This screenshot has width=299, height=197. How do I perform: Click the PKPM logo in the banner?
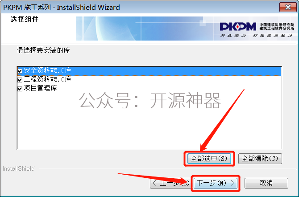[238, 26]
